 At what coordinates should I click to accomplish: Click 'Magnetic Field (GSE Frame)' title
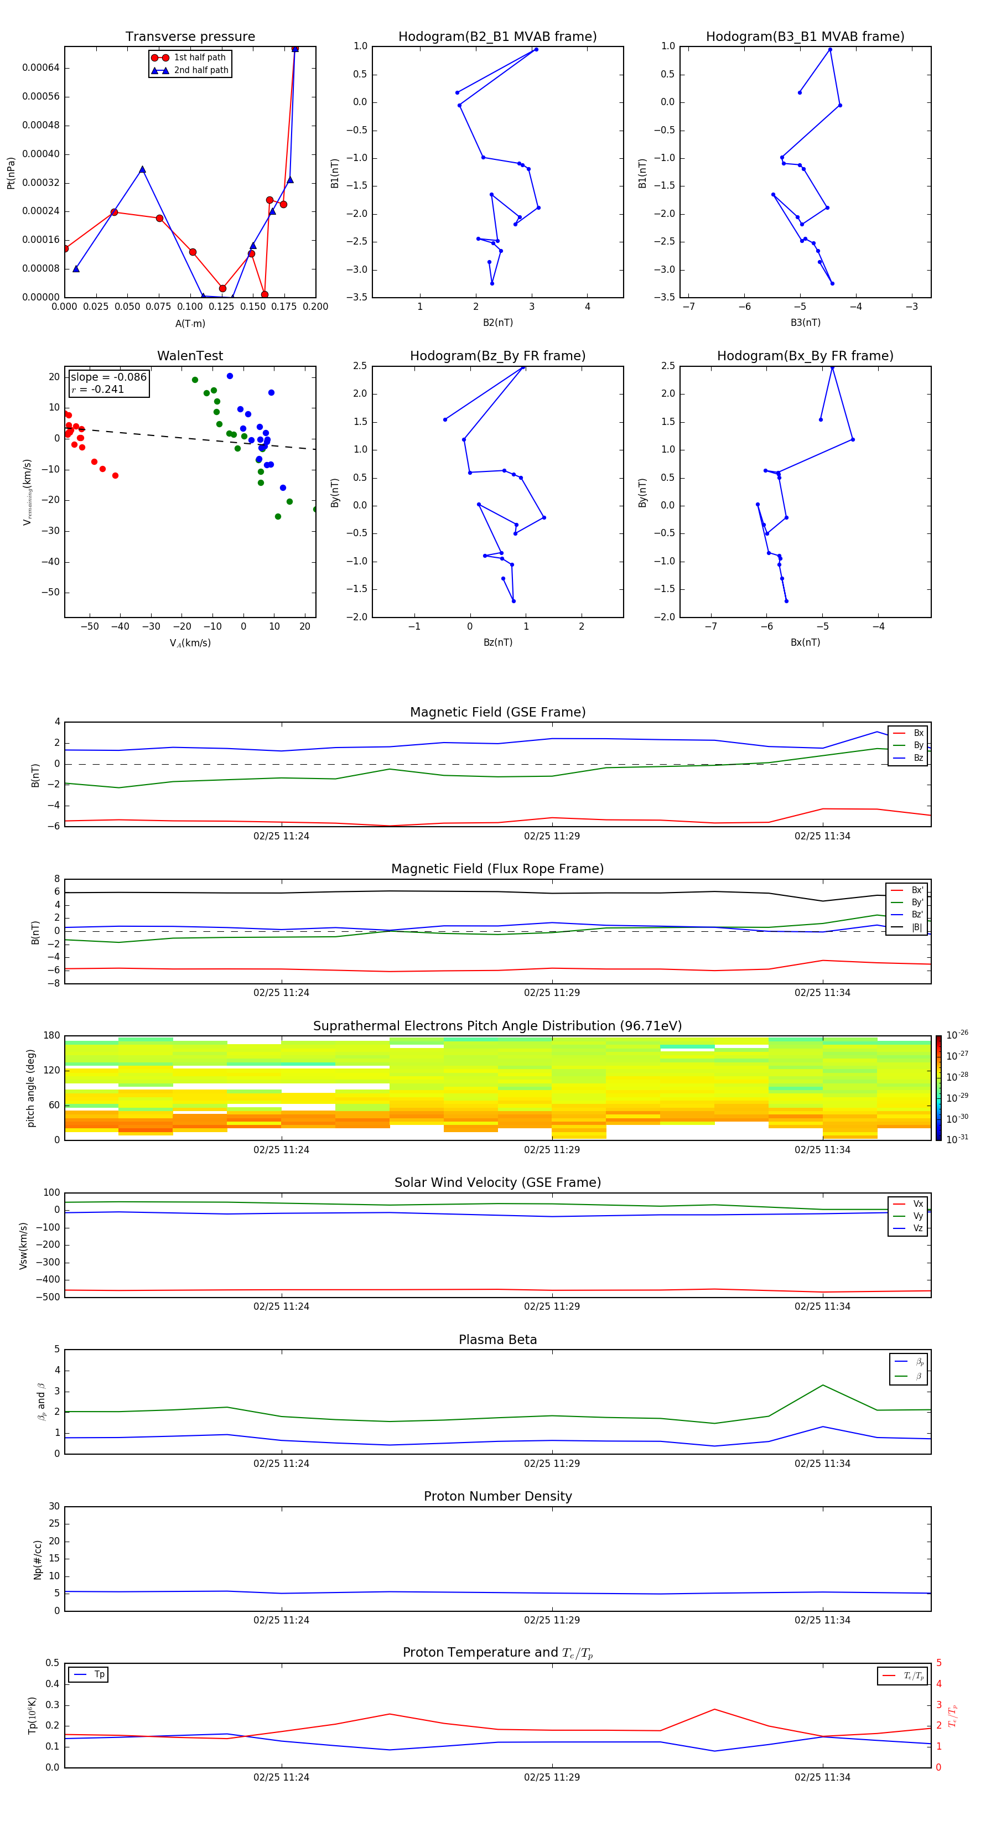pos(497,712)
